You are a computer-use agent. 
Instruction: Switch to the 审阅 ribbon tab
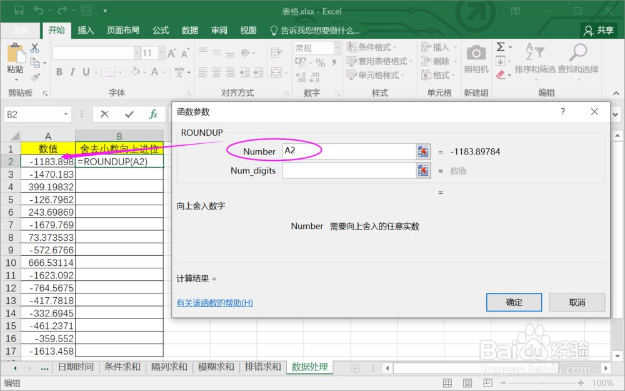pyautogui.click(x=219, y=30)
